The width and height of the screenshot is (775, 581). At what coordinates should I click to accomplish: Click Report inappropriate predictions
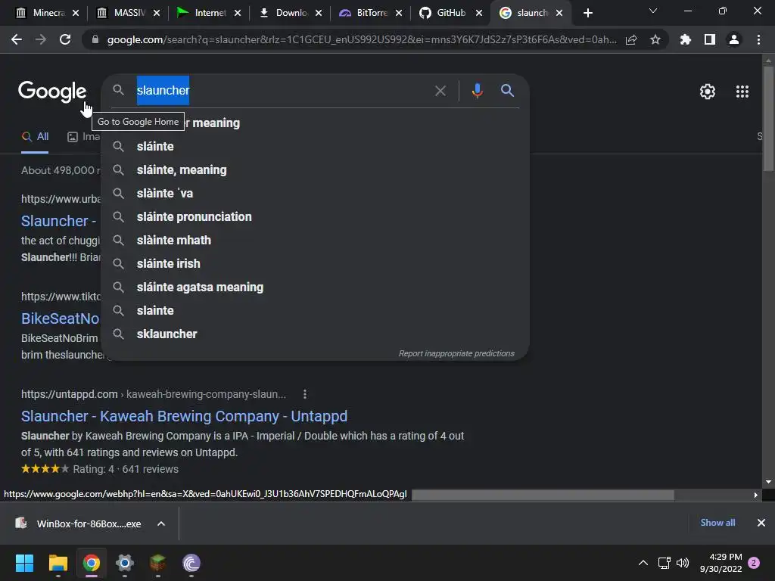(x=456, y=354)
